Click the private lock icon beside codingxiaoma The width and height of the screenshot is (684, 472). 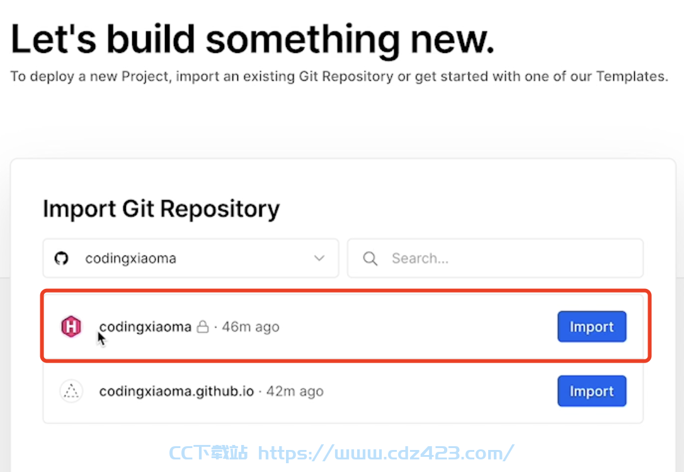(203, 327)
